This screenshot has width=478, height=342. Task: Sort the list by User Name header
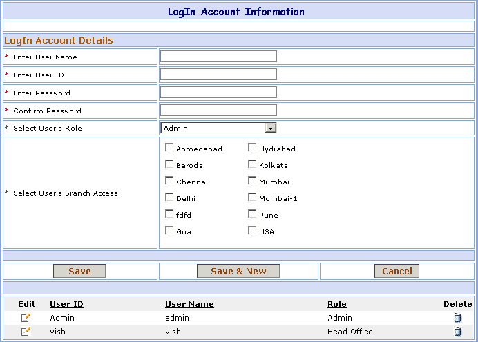(x=189, y=304)
